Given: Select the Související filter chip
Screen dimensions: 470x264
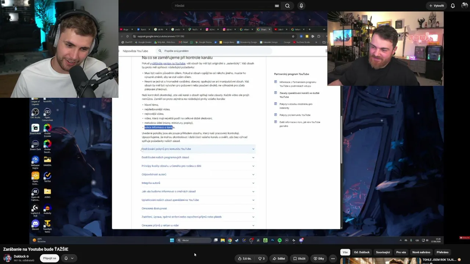Looking at the screenshot, I should [383, 252].
